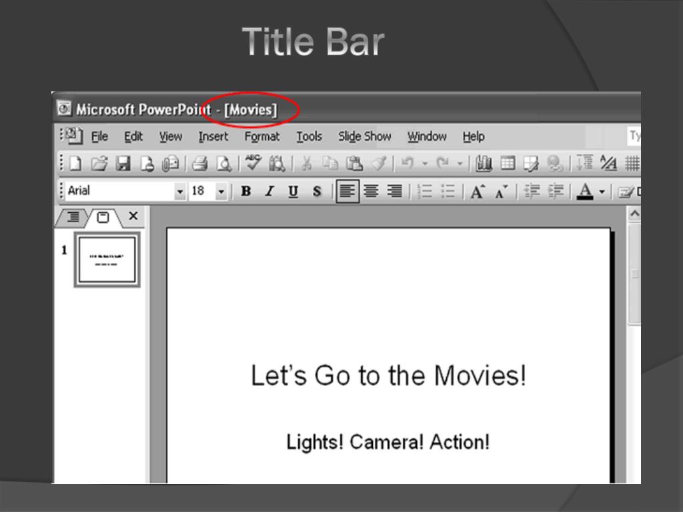The height and width of the screenshot is (512, 683).
Task: Switch to the Outline tab in the pane
Action: click(72, 217)
